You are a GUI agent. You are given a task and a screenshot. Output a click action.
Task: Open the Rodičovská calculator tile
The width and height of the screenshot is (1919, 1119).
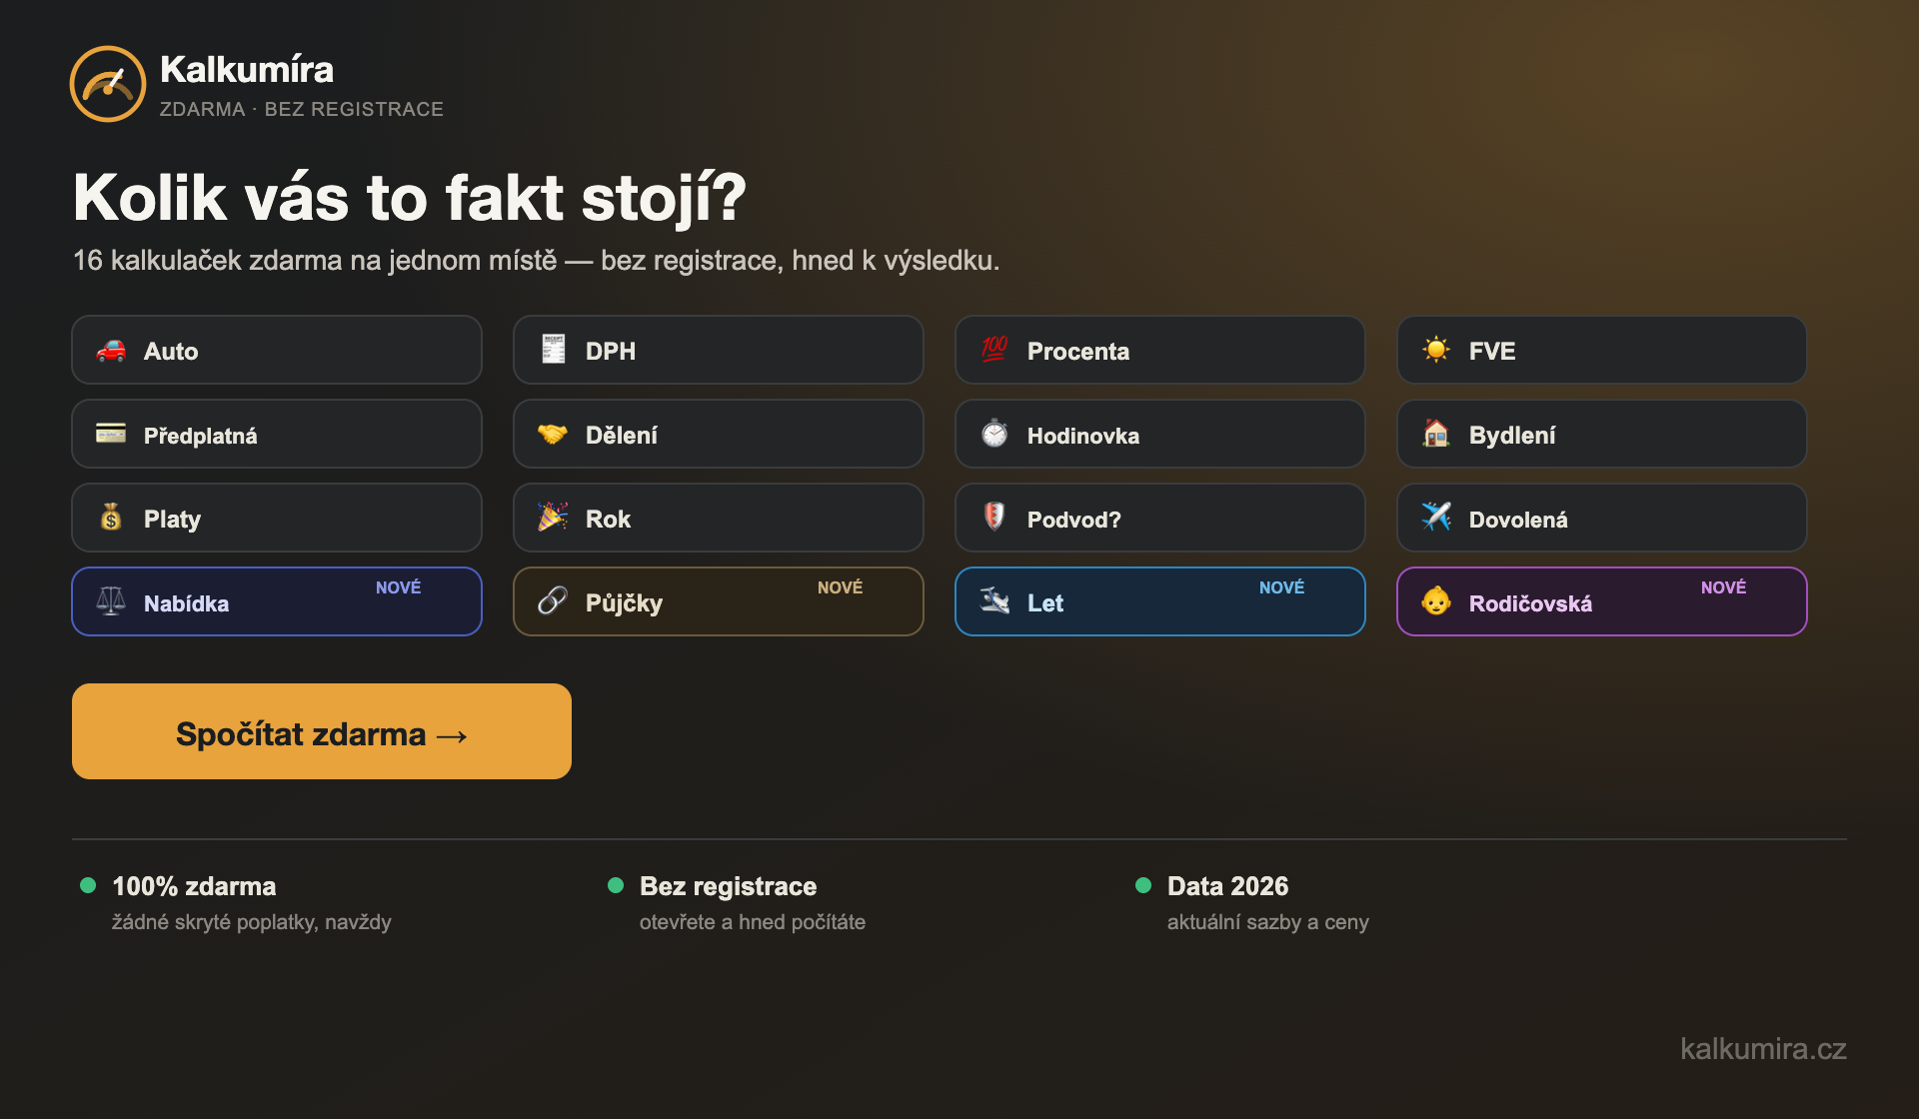point(1602,601)
